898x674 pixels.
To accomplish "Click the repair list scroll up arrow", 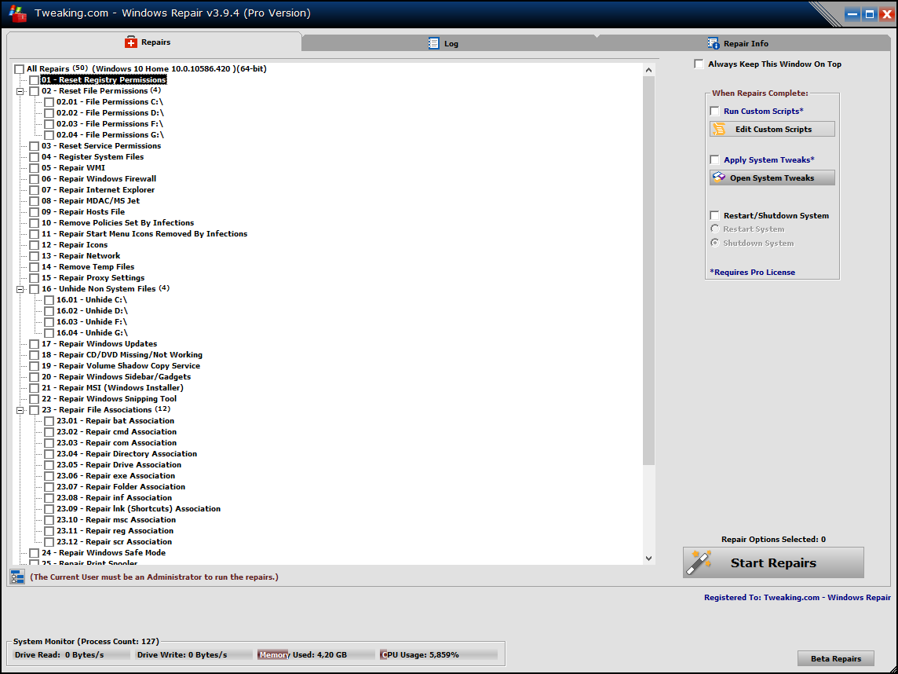I will [x=648, y=70].
